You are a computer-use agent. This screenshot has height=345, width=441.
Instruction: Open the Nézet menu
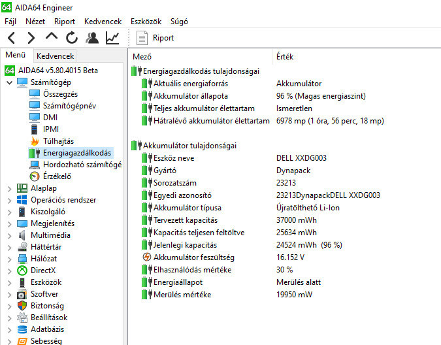pyautogui.click(x=35, y=22)
